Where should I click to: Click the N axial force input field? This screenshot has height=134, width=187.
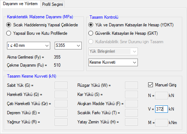(x=161, y=96)
